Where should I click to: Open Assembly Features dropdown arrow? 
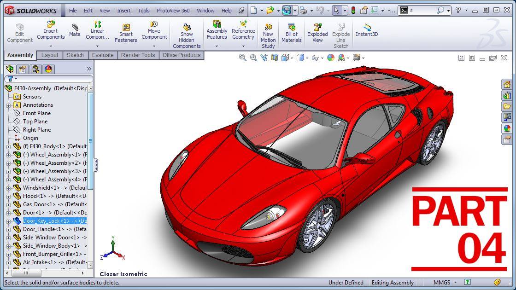pyautogui.click(x=217, y=46)
